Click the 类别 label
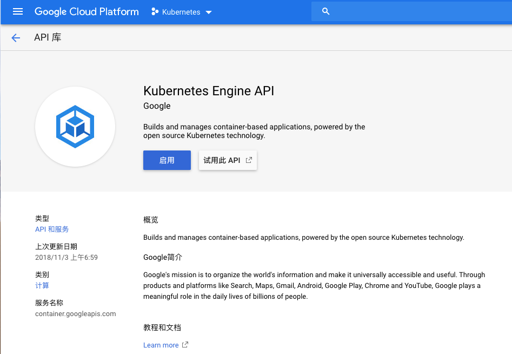Viewport: 512px width, 354px height. [x=42, y=274]
